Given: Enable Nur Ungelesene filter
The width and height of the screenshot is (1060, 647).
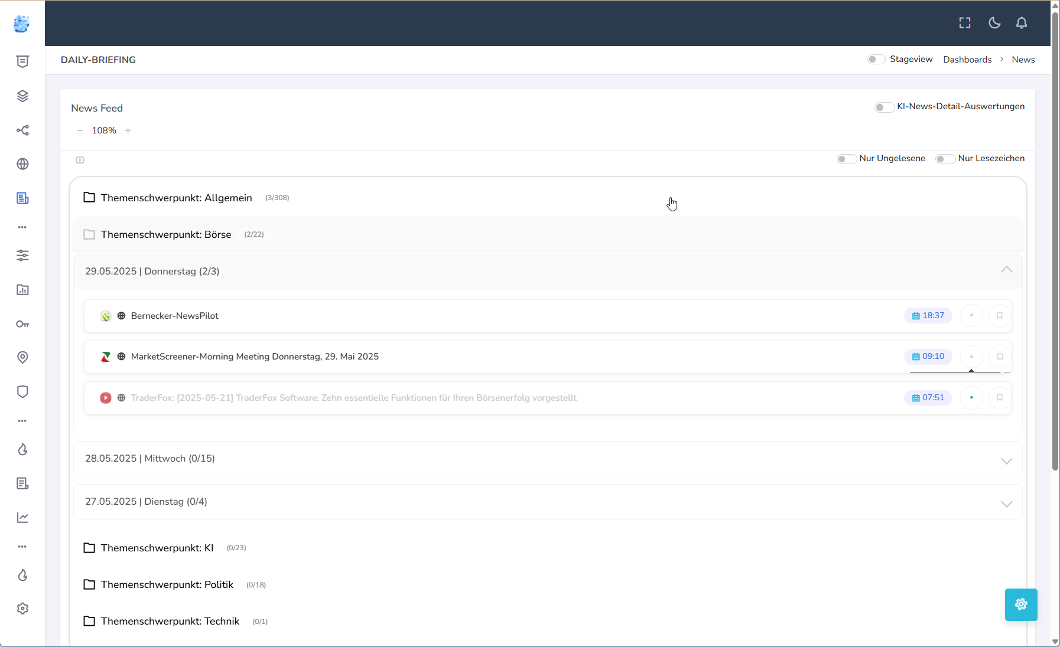Looking at the screenshot, I should [846, 159].
